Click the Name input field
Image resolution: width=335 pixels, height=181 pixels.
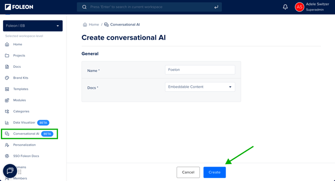coord(200,70)
